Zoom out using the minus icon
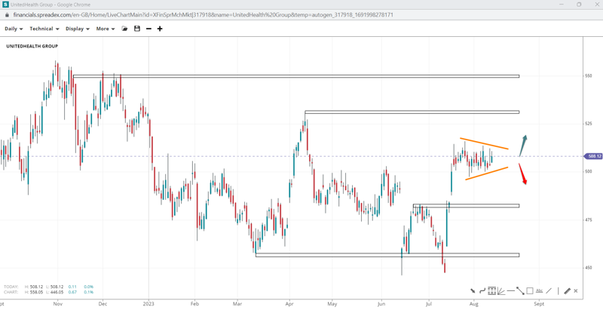Image resolution: width=603 pixels, height=316 pixels. (148, 29)
